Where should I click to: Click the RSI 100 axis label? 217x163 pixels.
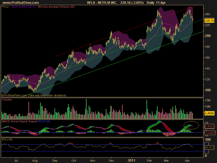tap(208, 140)
